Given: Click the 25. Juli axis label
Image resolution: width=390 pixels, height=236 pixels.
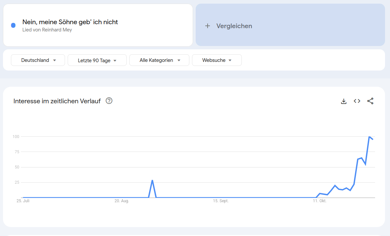Looking at the screenshot, I should [23, 201].
